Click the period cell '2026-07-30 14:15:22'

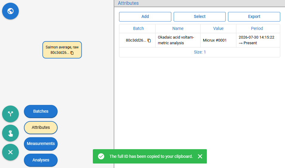(258, 40)
